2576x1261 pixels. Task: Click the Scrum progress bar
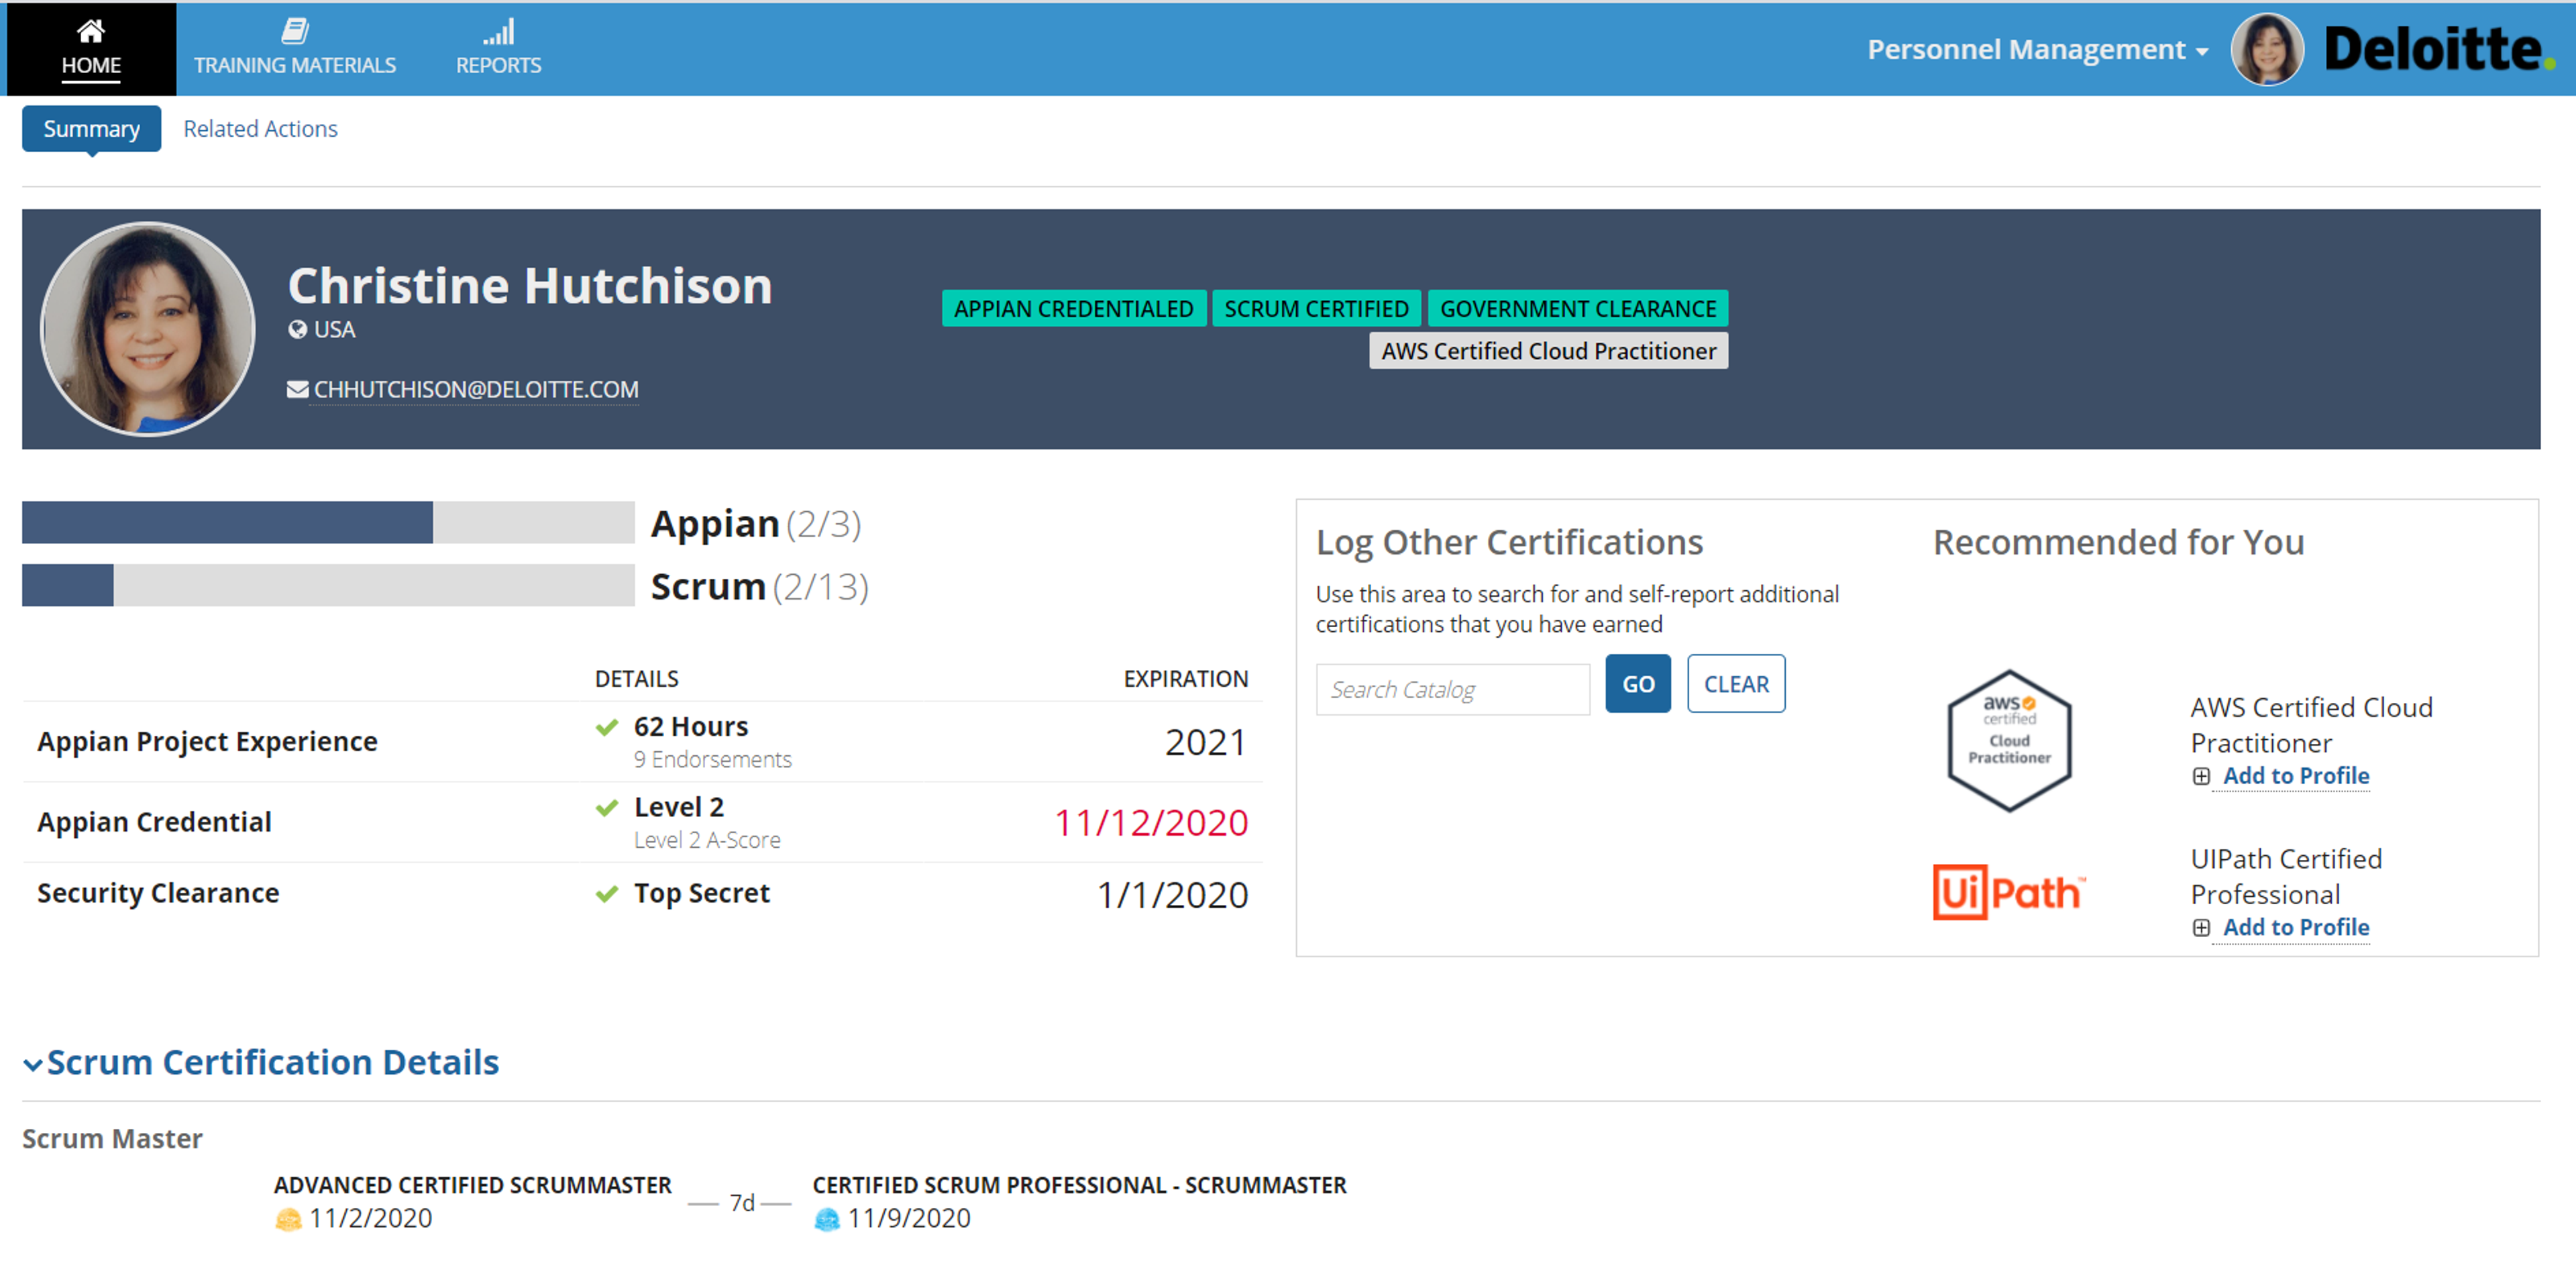click(x=328, y=585)
